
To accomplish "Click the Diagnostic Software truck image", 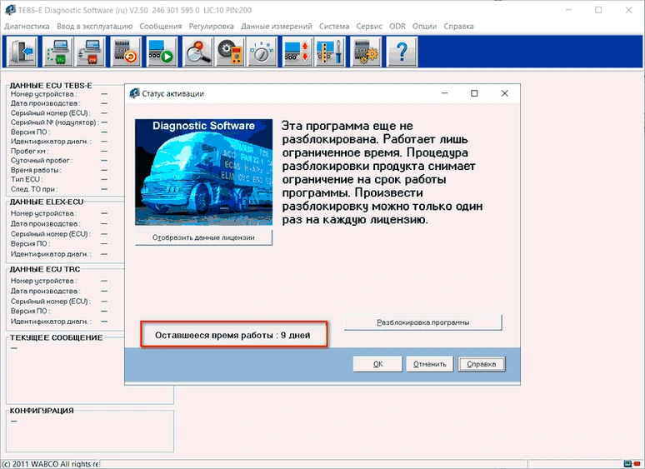I will click(x=203, y=172).
